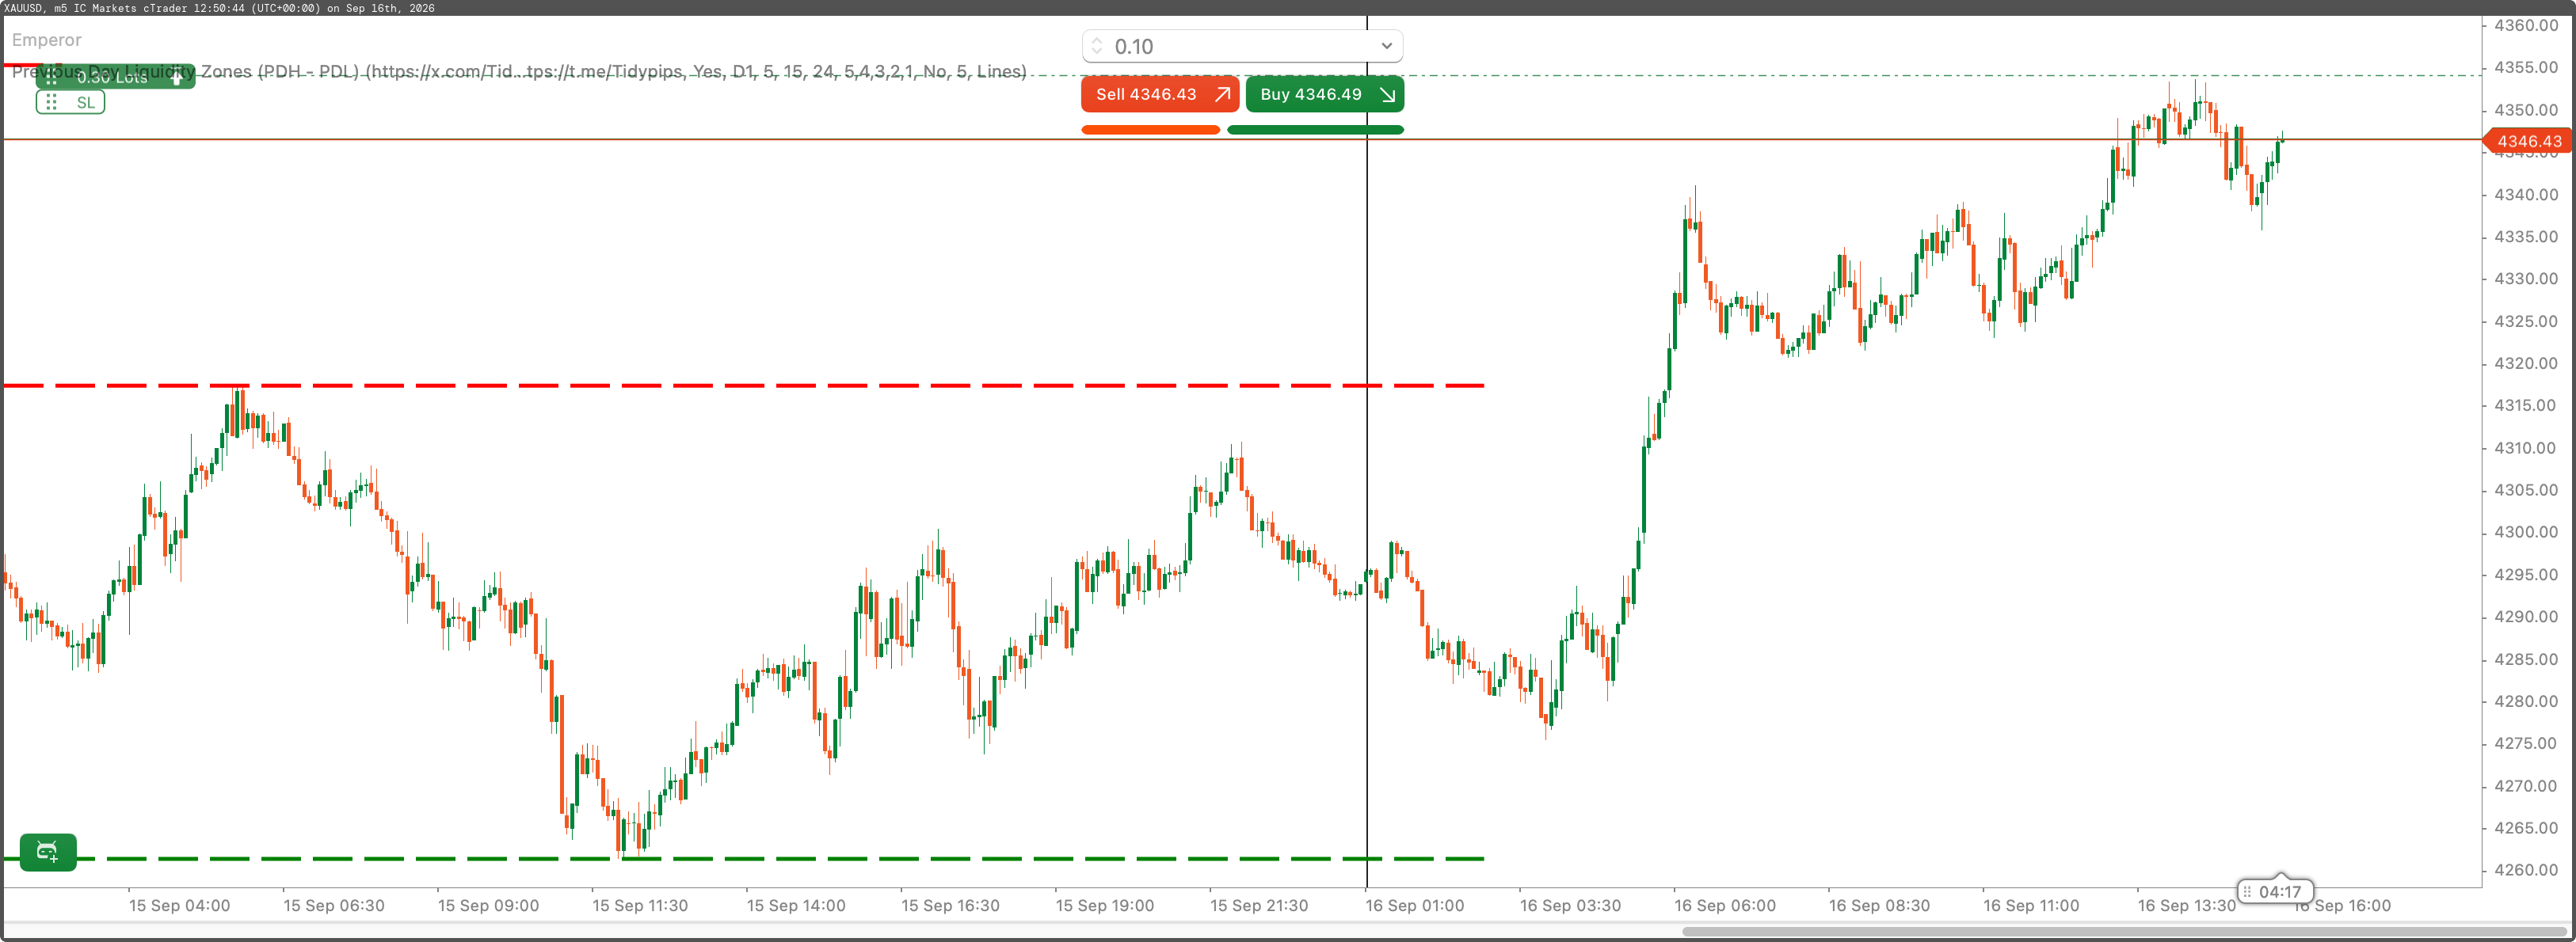Click the green buy sentiment bar
Screen dimensions: 2576x942
pos(1315,130)
